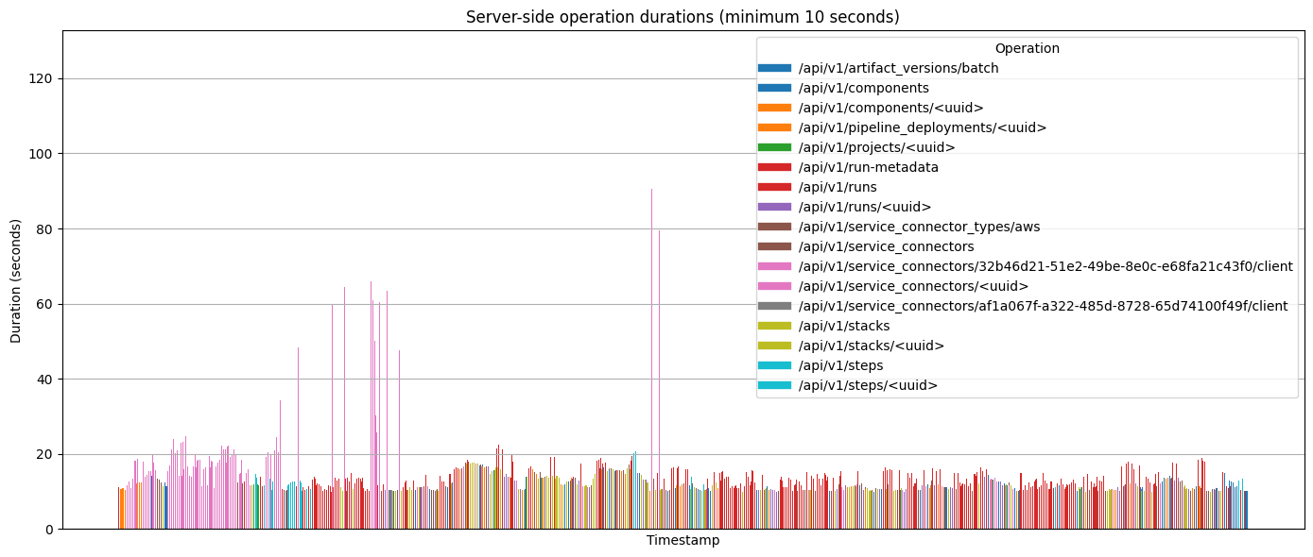Click the "Operation" legend title

coord(1027,48)
